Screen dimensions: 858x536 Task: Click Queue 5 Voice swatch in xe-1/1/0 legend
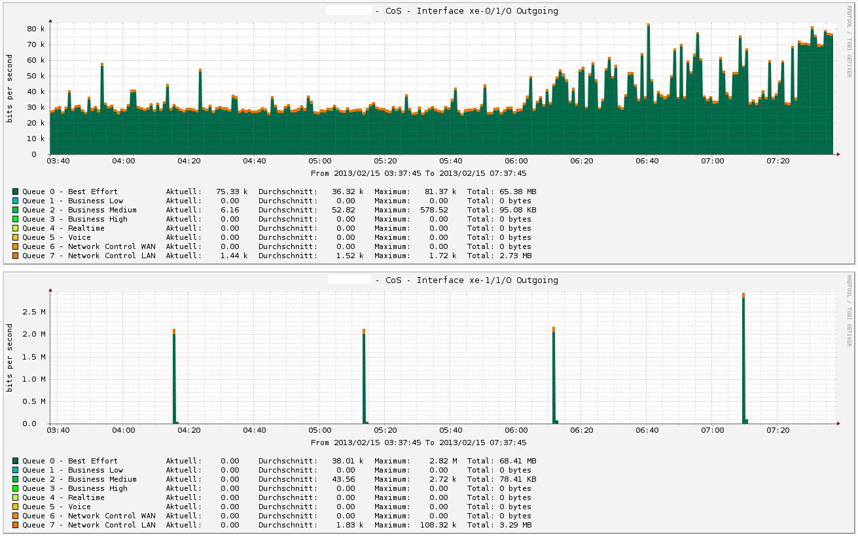[x=15, y=507]
